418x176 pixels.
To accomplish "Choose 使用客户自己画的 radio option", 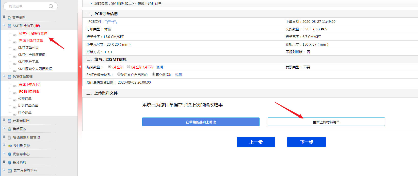I will tap(119, 74).
